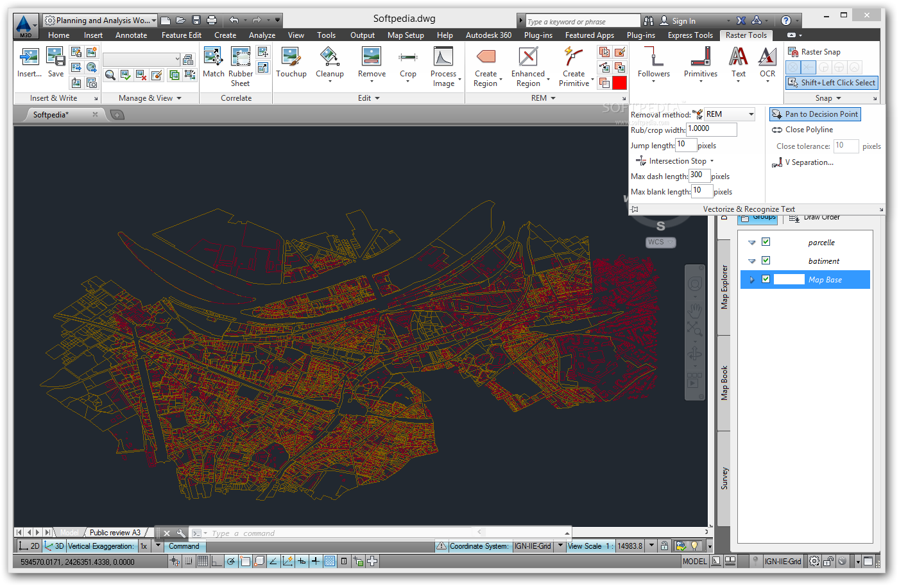This screenshot has height=586, width=899.
Task: Switch to the Analyze ribbon tab
Action: (262, 35)
